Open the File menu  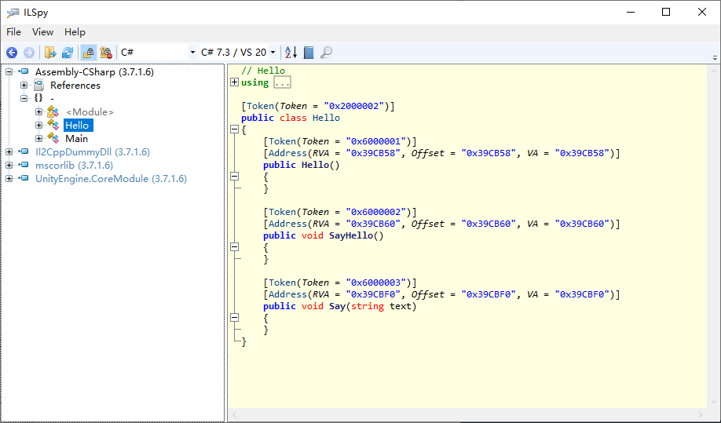14,32
